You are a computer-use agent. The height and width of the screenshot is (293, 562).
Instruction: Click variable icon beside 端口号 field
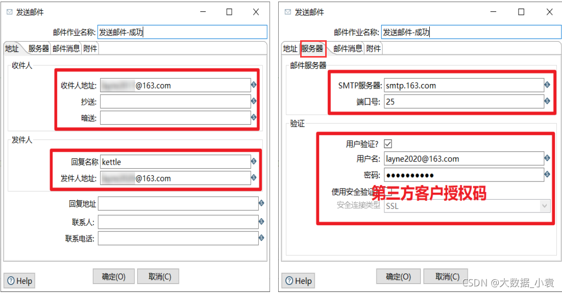coord(547,101)
